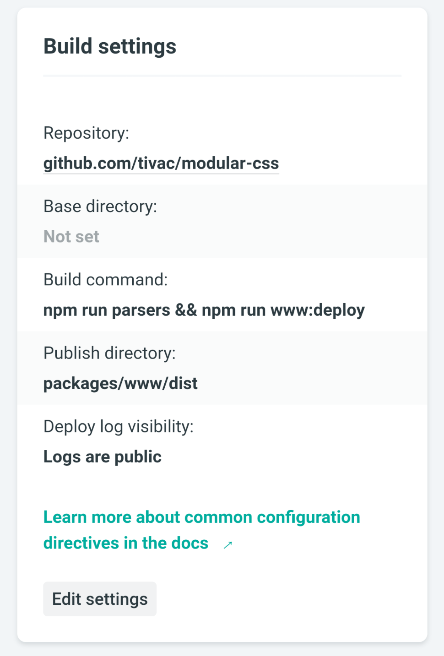Open Learn more about common configuration link
The width and height of the screenshot is (444, 656).
(201, 517)
